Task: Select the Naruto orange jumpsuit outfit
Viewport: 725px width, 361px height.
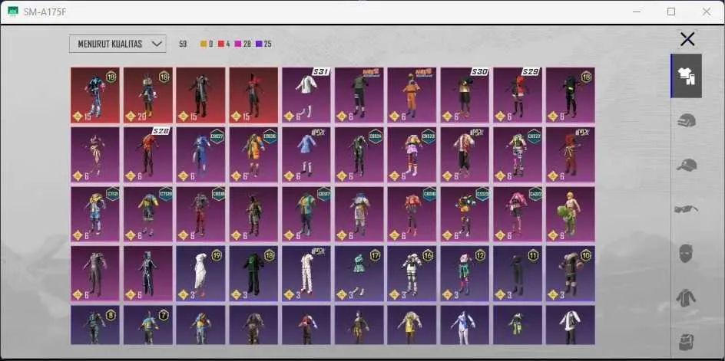Action: tap(412, 96)
